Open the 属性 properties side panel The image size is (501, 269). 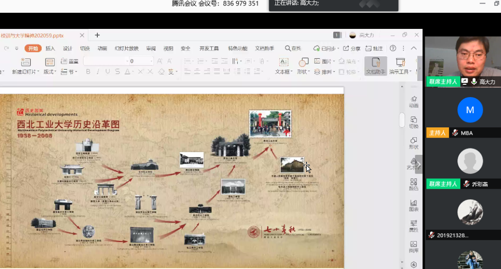[413, 226]
